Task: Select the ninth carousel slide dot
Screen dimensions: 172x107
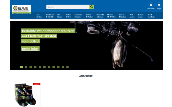Action: [58, 67]
